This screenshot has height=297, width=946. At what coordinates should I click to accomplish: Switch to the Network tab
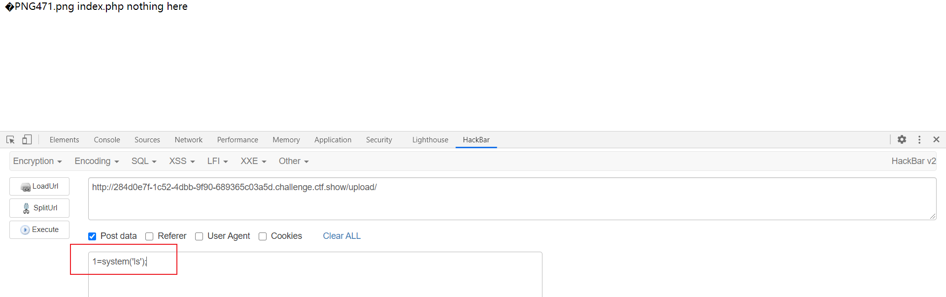(x=189, y=140)
